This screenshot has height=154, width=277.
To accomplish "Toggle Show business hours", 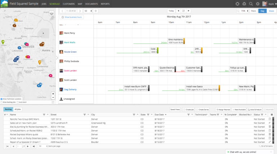I will 72,17.
